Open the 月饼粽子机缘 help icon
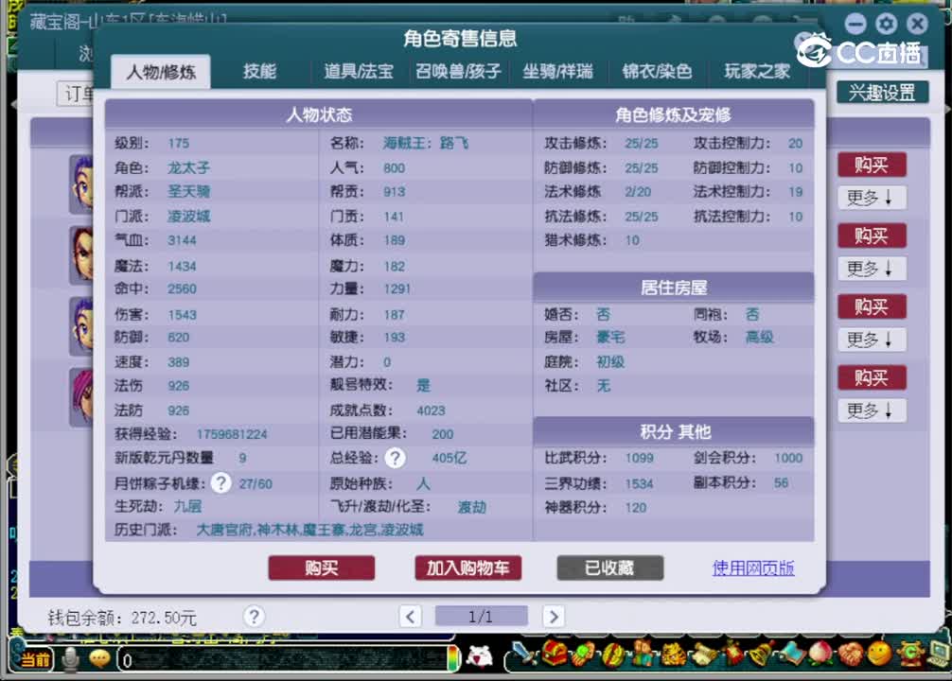Viewport: 952px width, 681px height. tap(220, 482)
